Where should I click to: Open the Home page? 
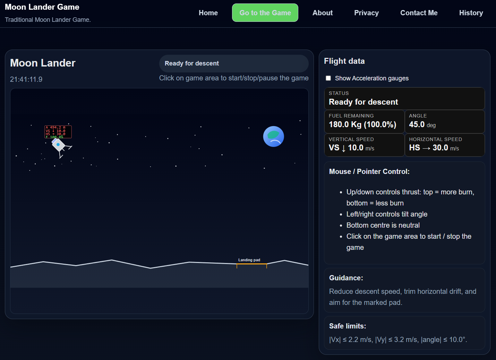click(x=208, y=13)
